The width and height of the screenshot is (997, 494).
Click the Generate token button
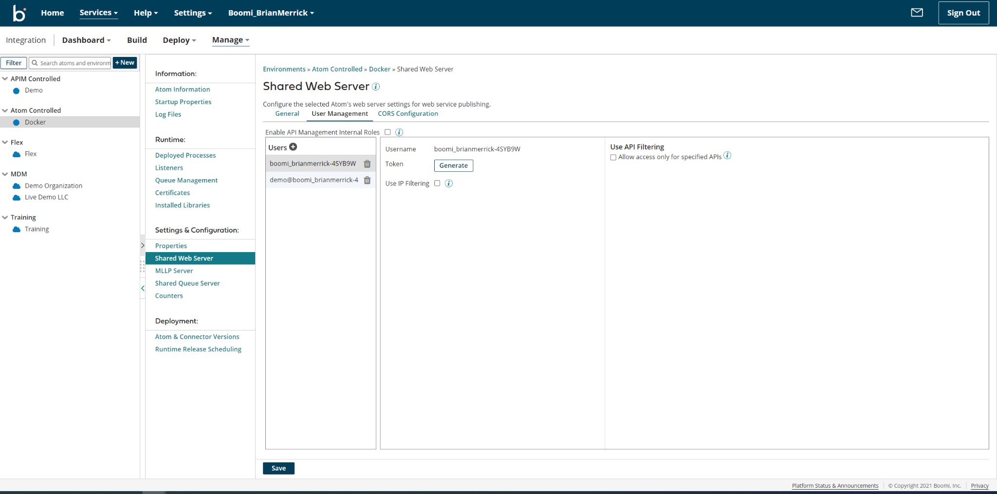(x=453, y=165)
